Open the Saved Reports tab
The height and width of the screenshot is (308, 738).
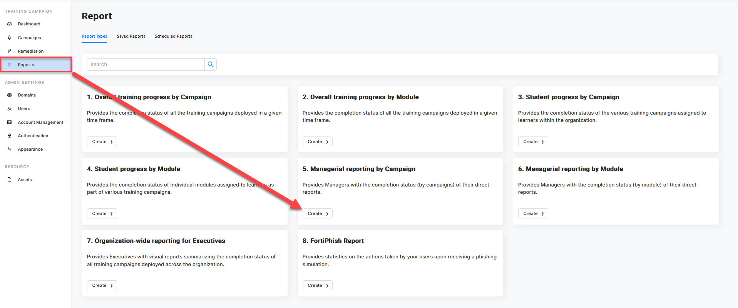[x=131, y=36]
